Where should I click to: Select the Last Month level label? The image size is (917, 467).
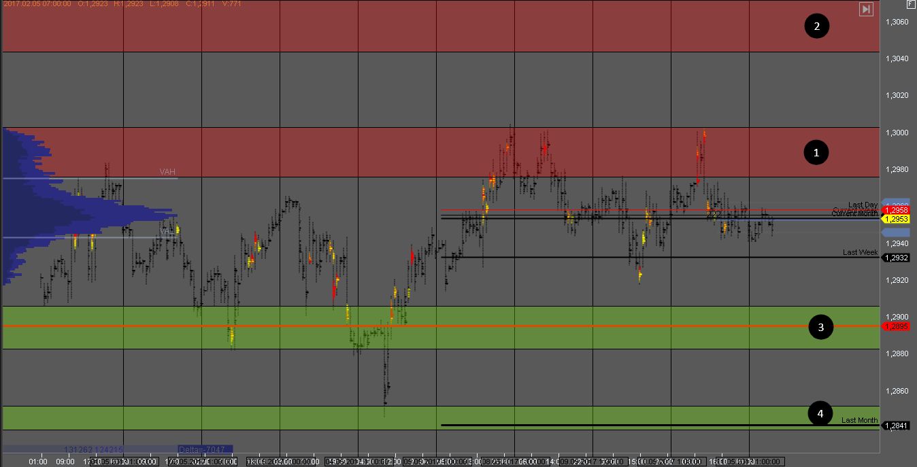(859, 420)
